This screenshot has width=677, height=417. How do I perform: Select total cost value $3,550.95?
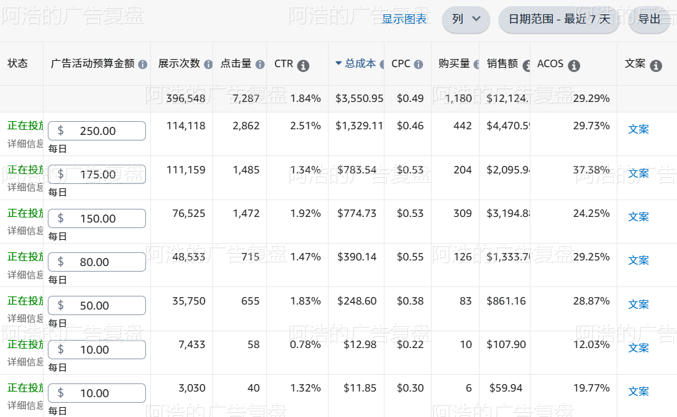pyautogui.click(x=359, y=99)
